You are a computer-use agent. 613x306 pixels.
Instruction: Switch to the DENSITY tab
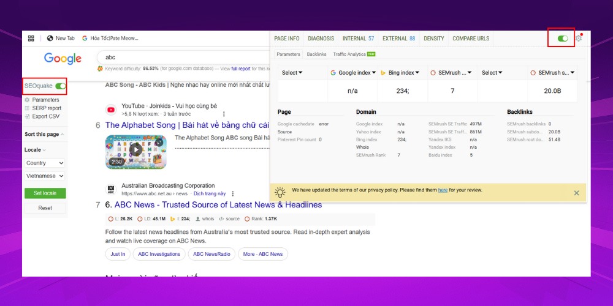pyautogui.click(x=434, y=38)
